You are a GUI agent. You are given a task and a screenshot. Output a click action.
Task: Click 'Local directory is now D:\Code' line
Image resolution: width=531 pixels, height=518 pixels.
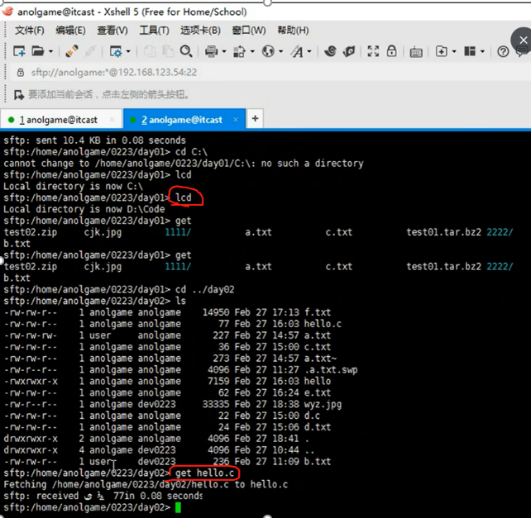[x=84, y=209]
